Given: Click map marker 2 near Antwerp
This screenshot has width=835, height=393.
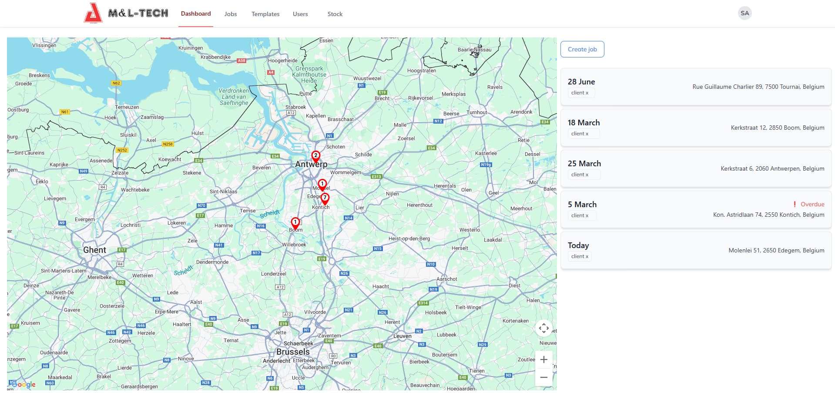Looking at the screenshot, I should click(x=316, y=157).
